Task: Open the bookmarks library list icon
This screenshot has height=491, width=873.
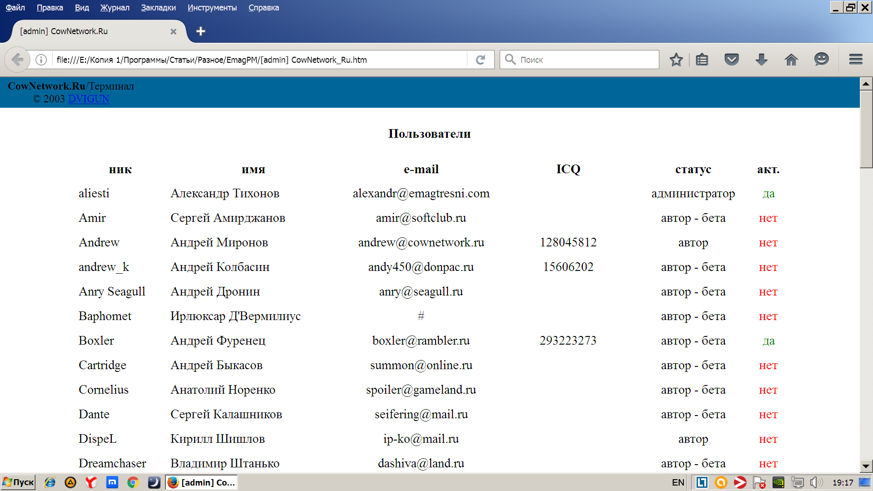Action: (x=702, y=60)
